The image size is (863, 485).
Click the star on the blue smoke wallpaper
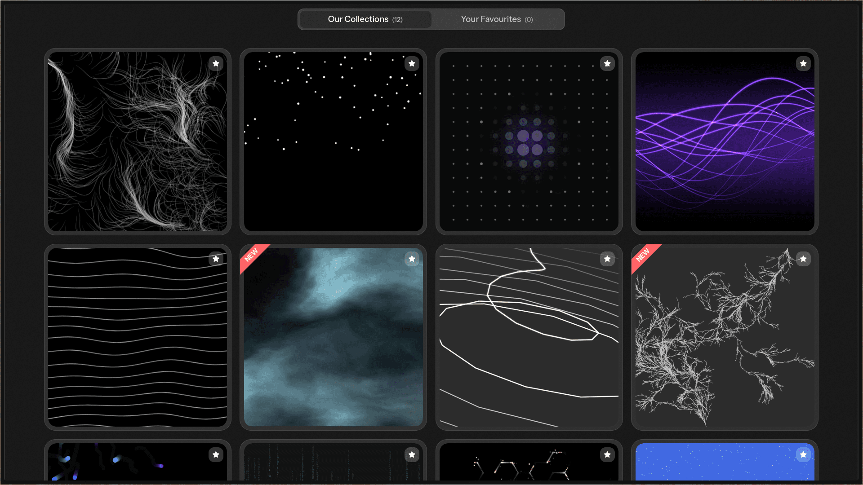pos(412,259)
